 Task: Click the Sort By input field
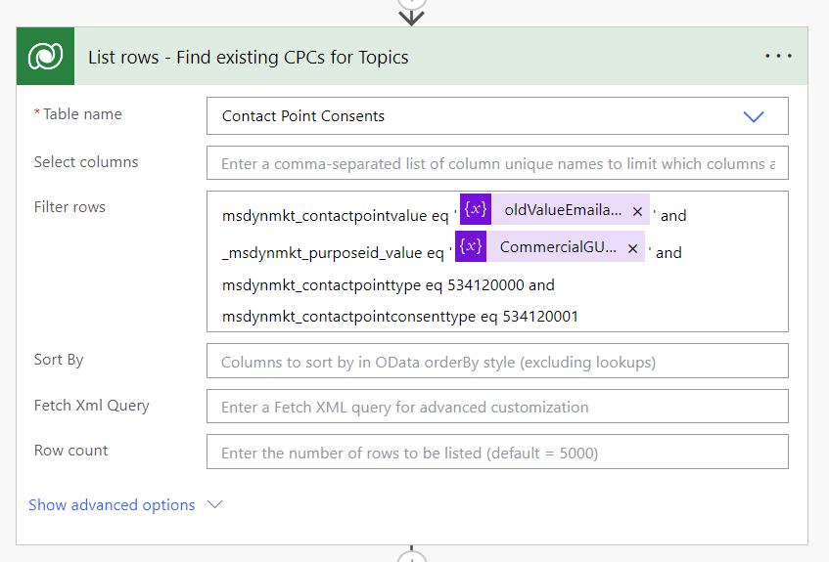pyautogui.click(x=497, y=362)
